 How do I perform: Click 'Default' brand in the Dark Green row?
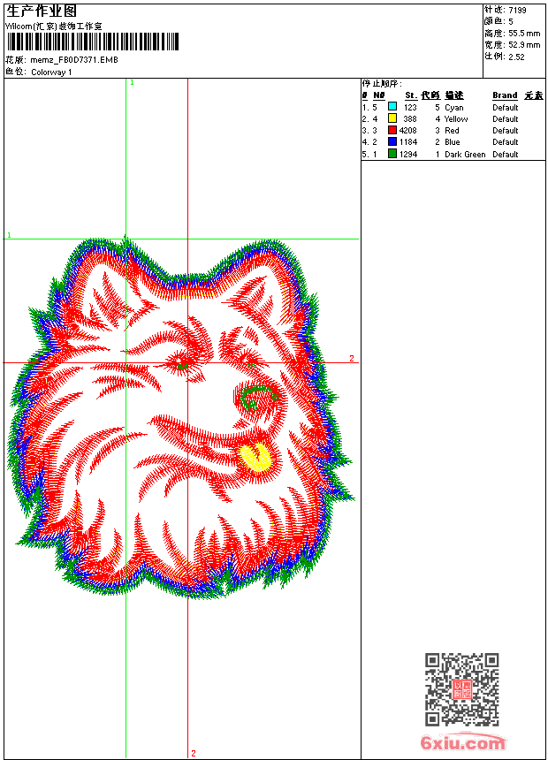(505, 155)
